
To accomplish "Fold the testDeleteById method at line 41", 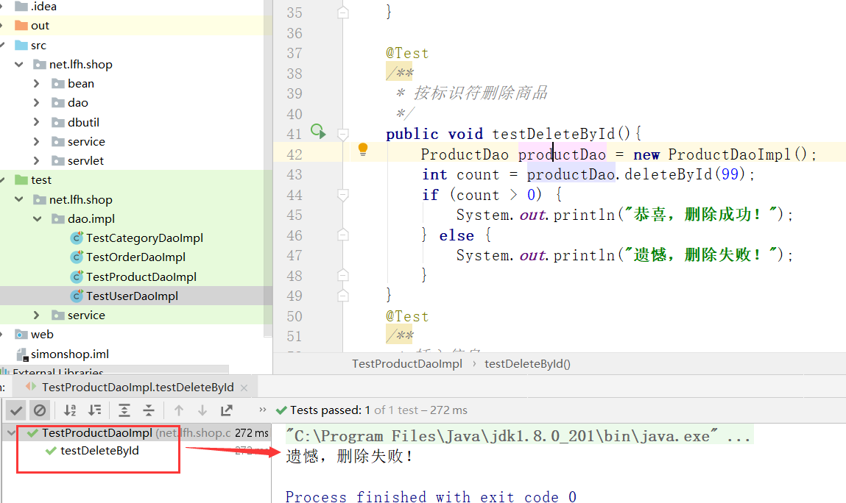I will point(343,134).
